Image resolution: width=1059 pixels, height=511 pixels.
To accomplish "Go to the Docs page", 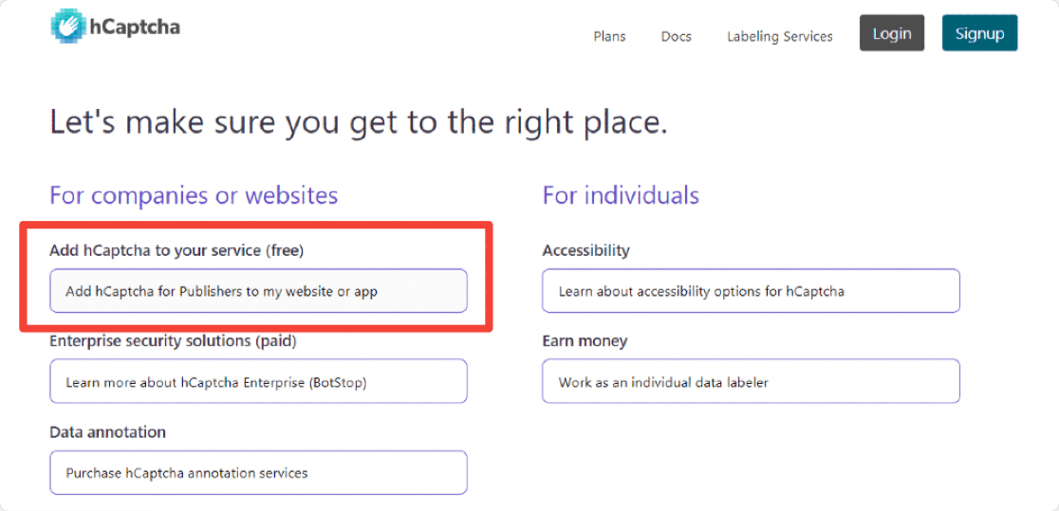I will click(x=676, y=36).
